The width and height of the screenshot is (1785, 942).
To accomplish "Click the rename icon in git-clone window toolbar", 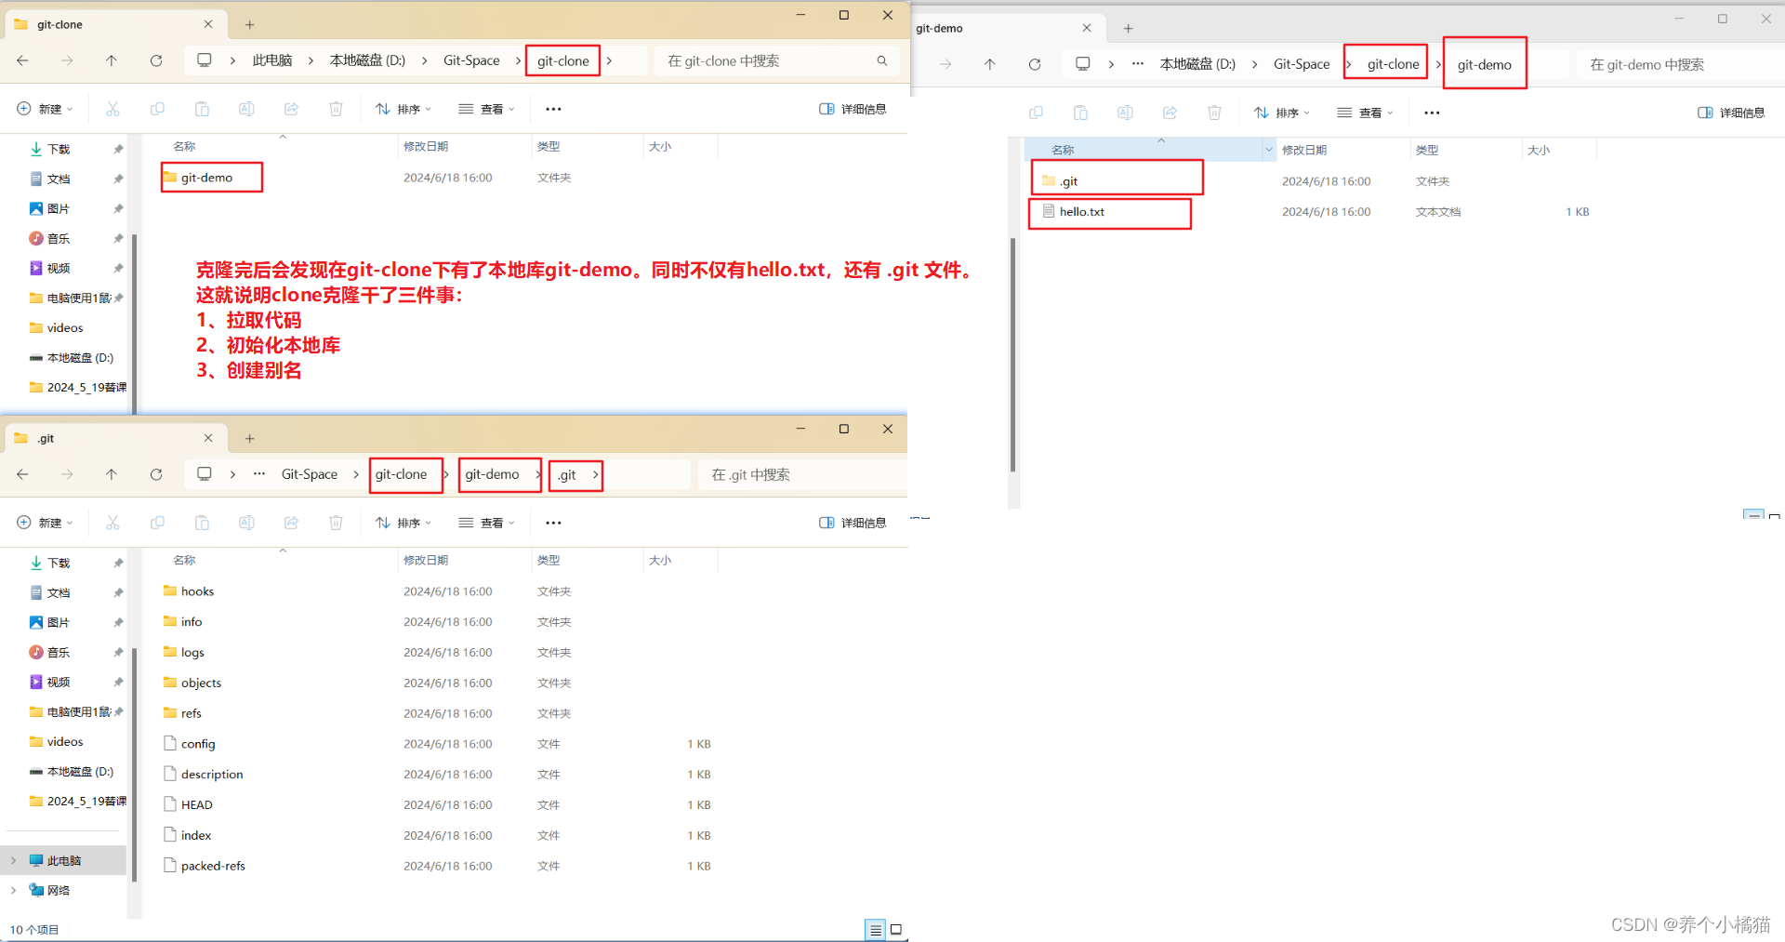I will pos(246,109).
